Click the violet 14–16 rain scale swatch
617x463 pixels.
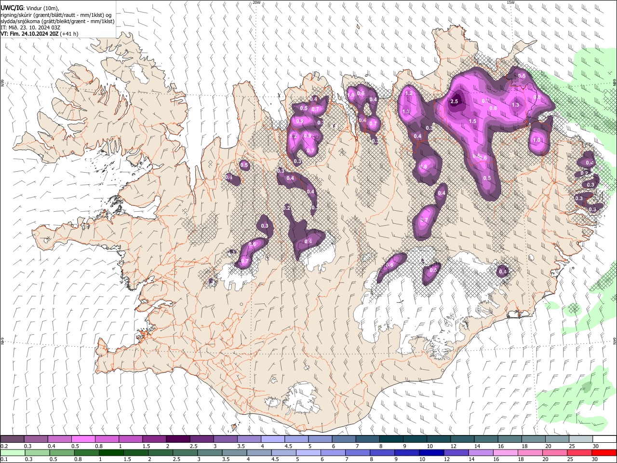tap(481, 452)
